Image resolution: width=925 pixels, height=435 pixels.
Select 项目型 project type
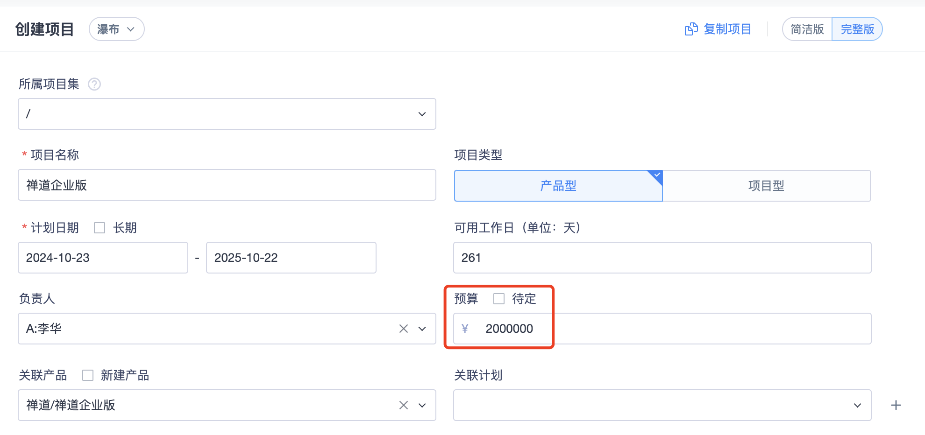766,186
